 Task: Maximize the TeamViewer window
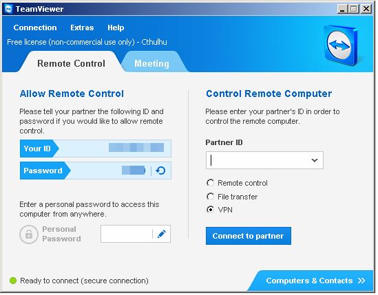[354, 9]
